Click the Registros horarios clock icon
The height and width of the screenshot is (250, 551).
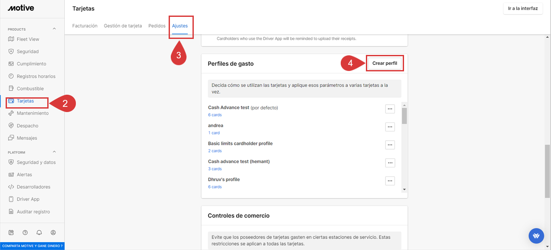pyautogui.click(x=11, y=76)
